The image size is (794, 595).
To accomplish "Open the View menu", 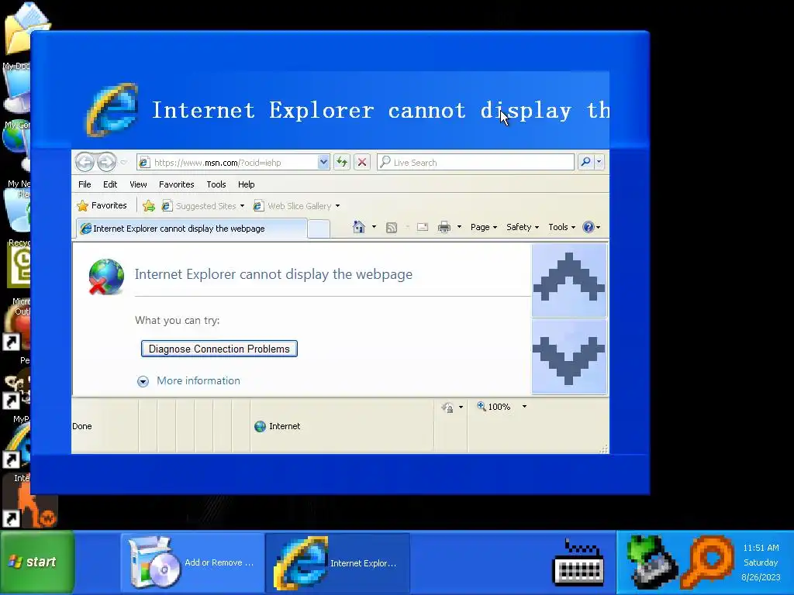I will coord(138,184).
